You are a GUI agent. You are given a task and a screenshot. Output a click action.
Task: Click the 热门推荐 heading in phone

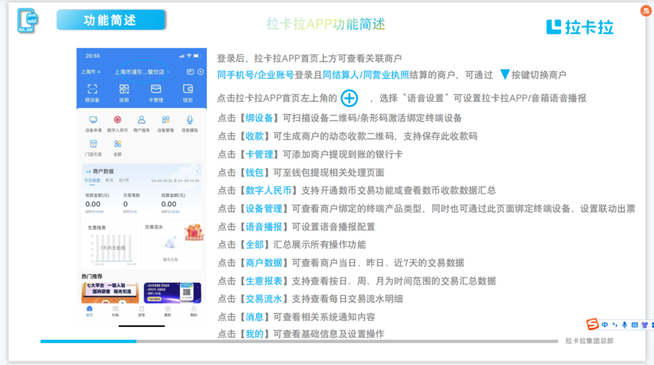click(x=92, y=276)
